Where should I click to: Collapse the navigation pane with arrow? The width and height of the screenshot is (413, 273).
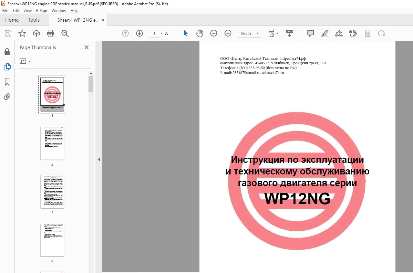coord(99,159)
